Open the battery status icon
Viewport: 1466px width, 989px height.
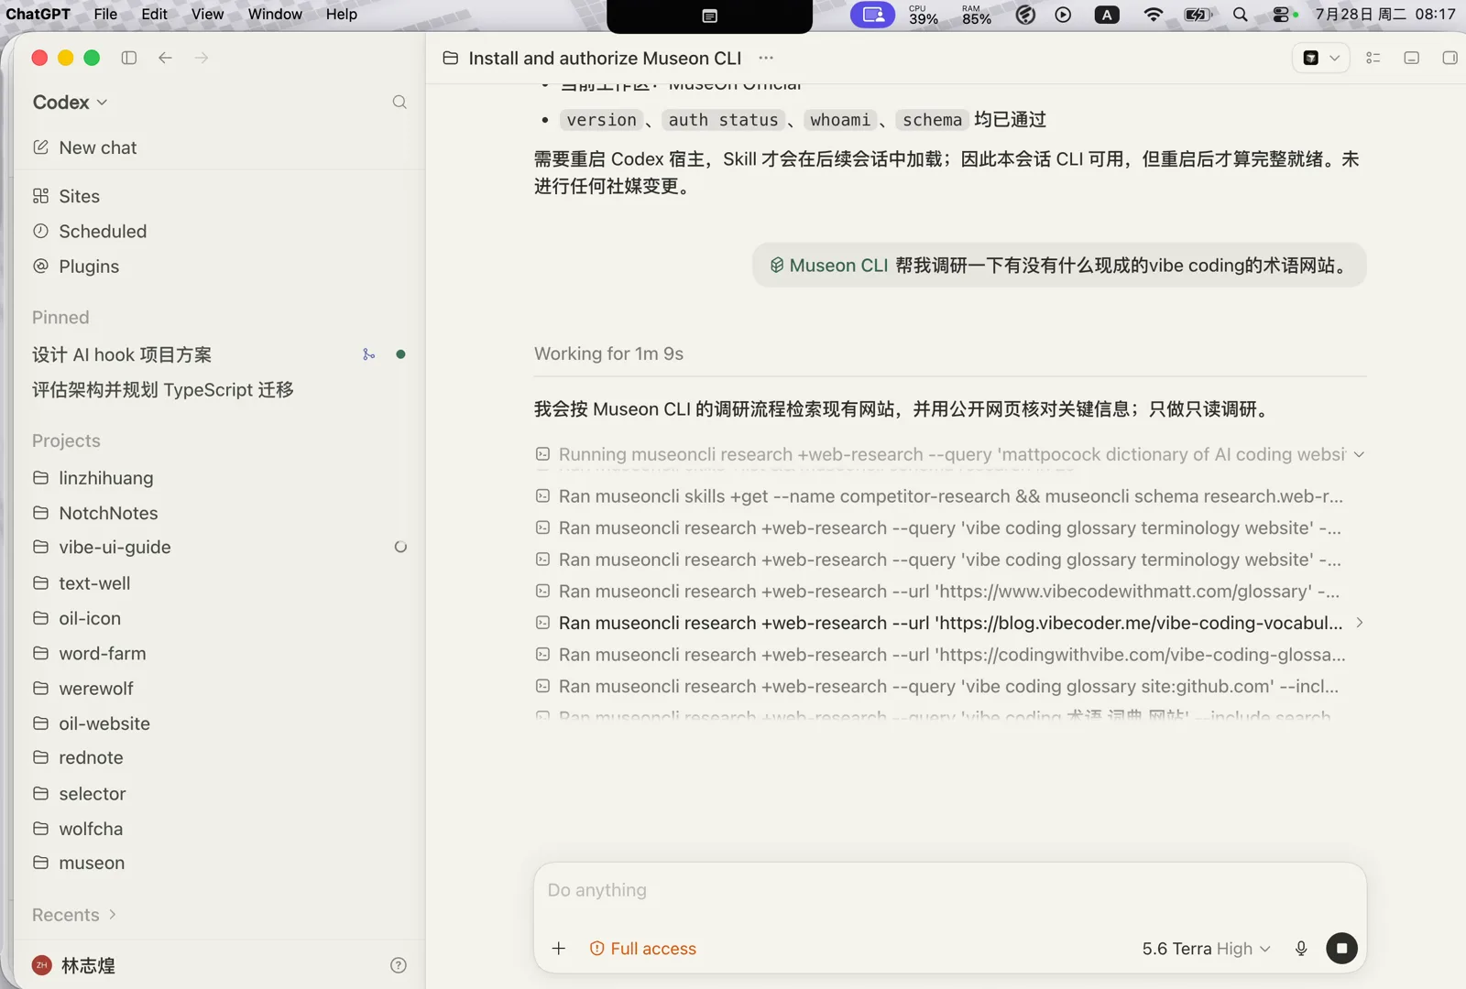tap(1198, 14)
